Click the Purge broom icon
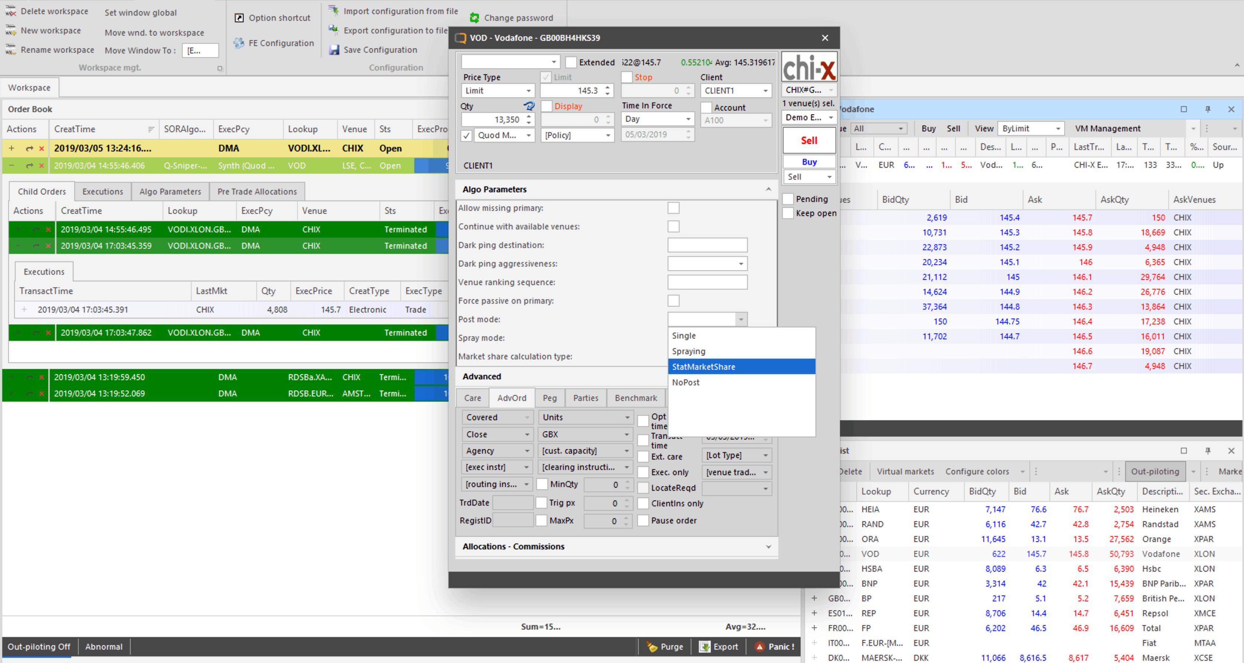This screenshot has height=663, width=1244. (652, 647)
